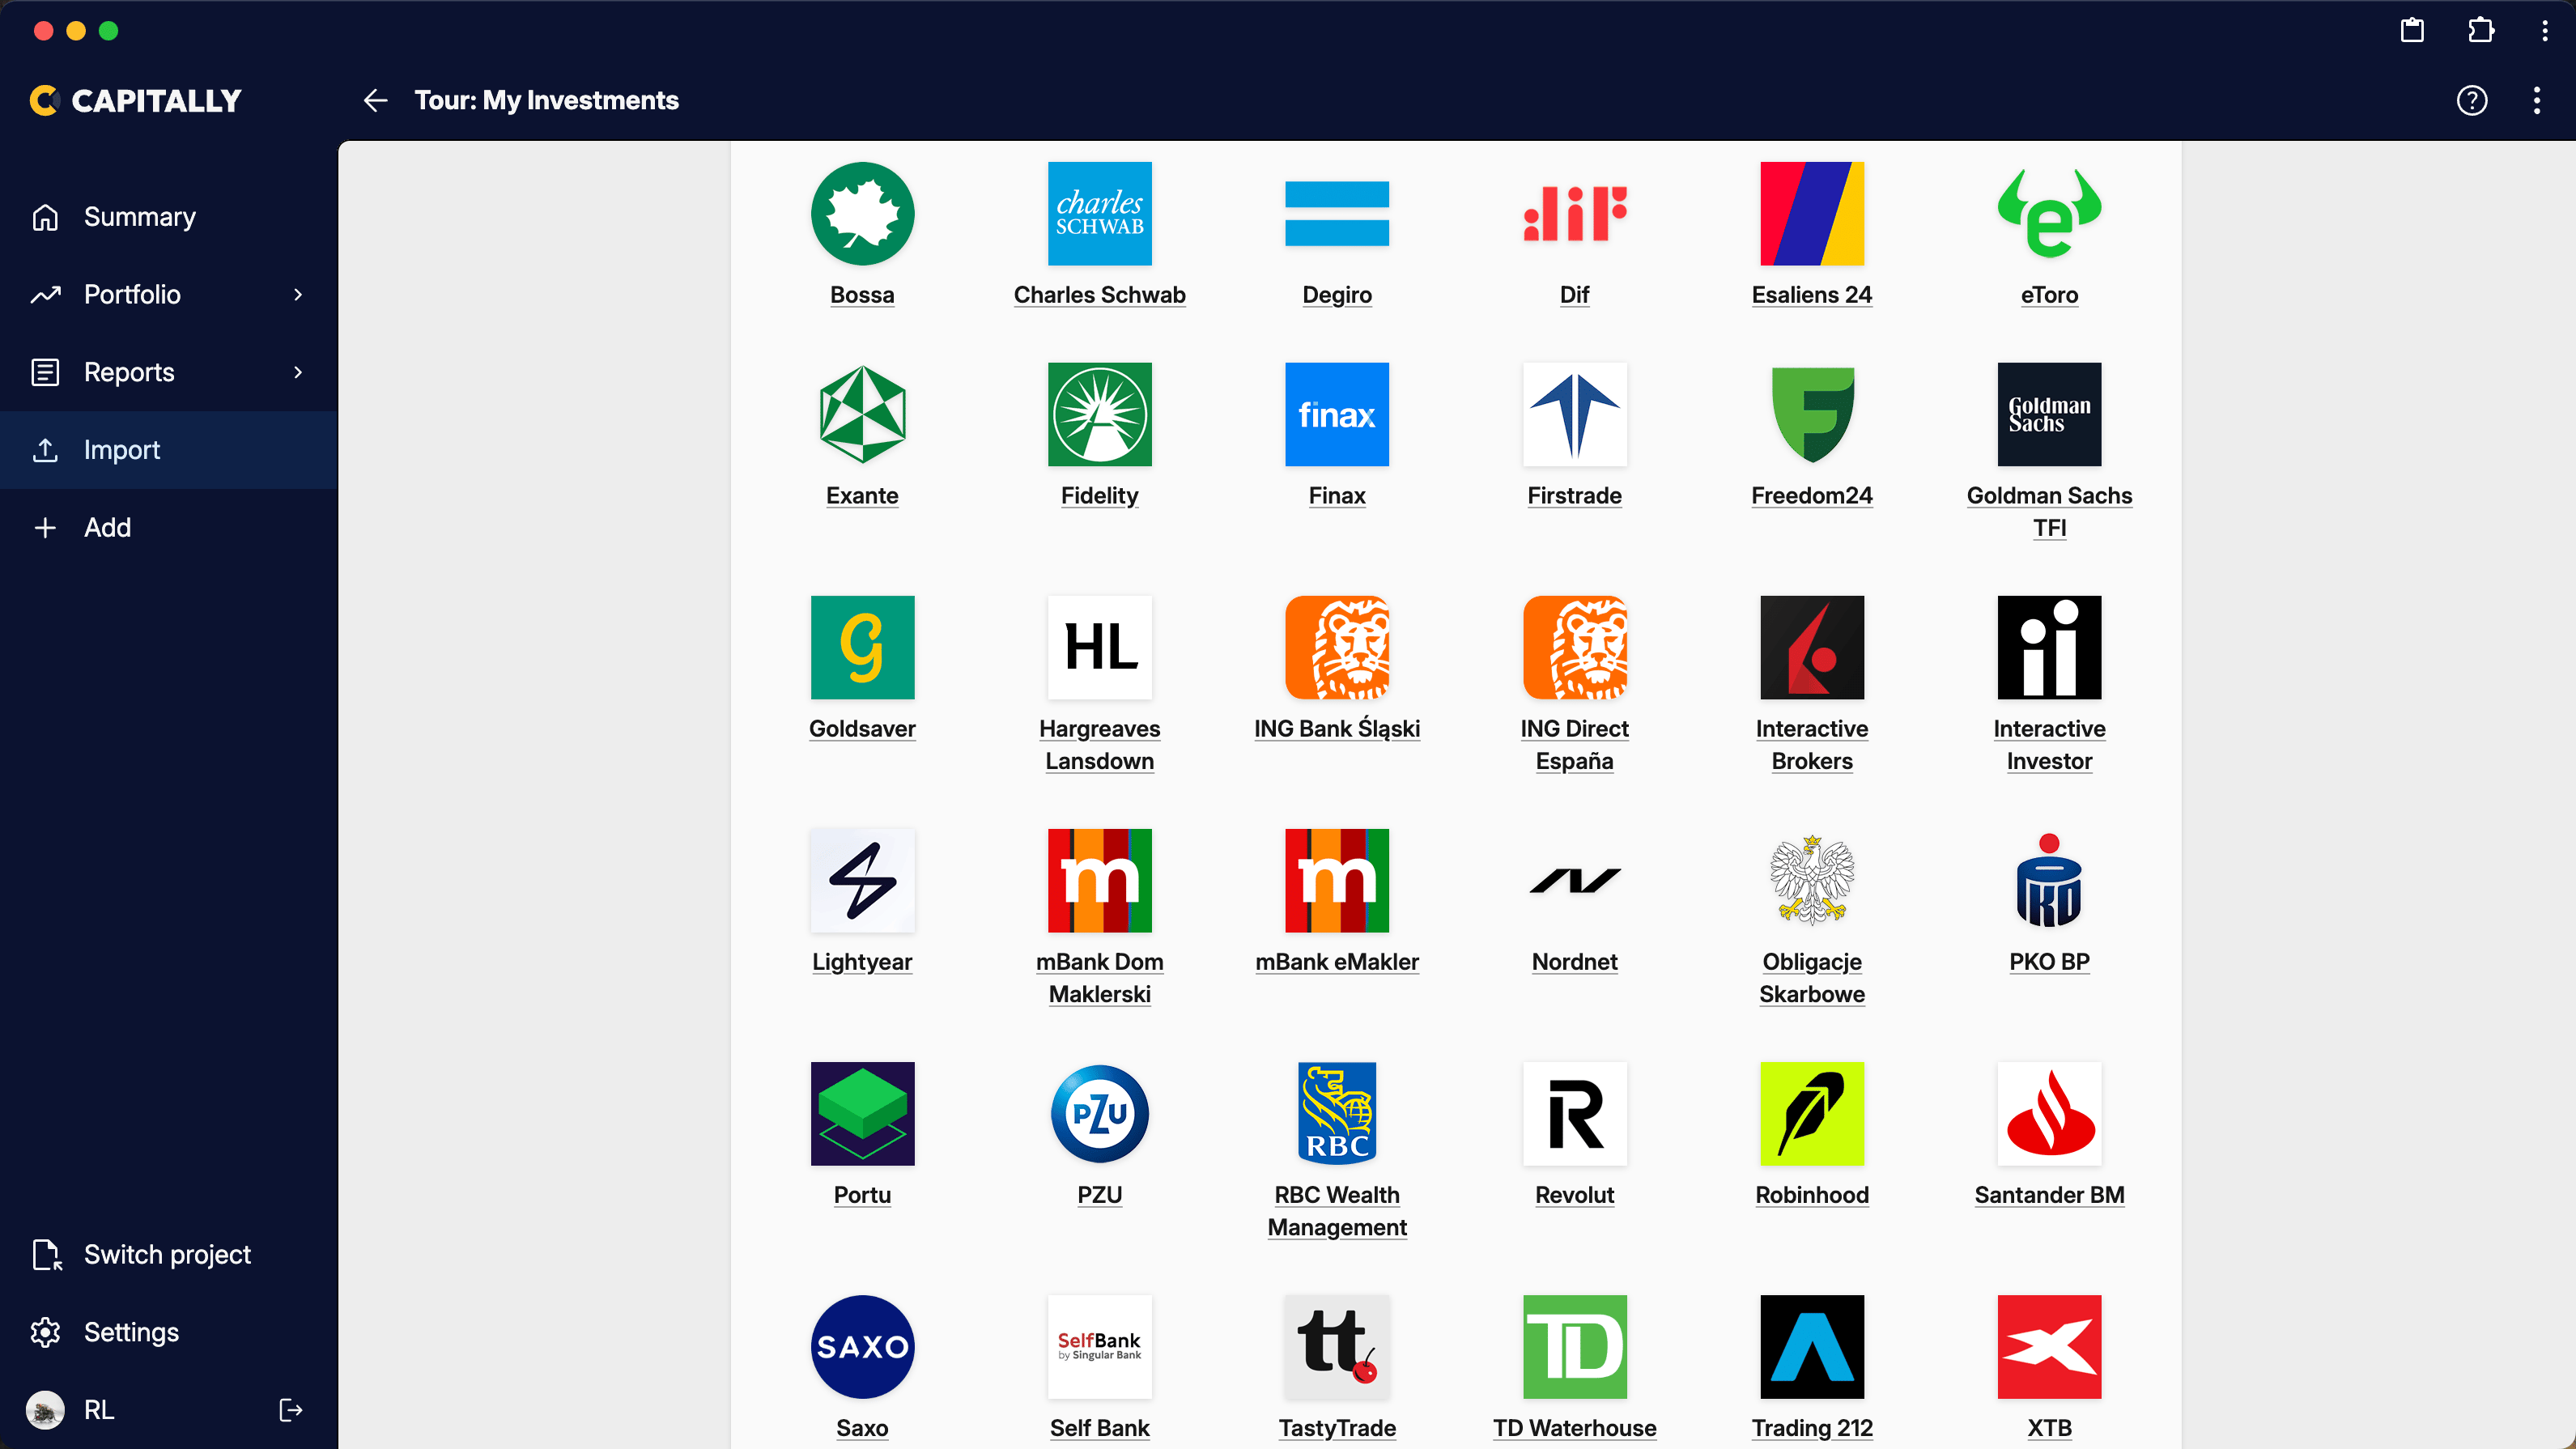Click the Capitally logo
This screenshot has height=1449, width=2576.
tap(136, 100)
